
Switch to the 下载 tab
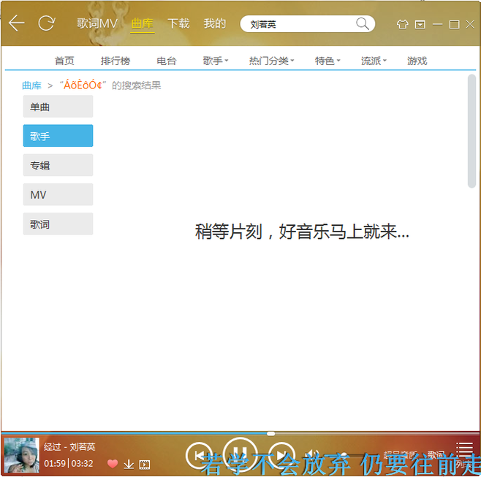pos(178,23)
